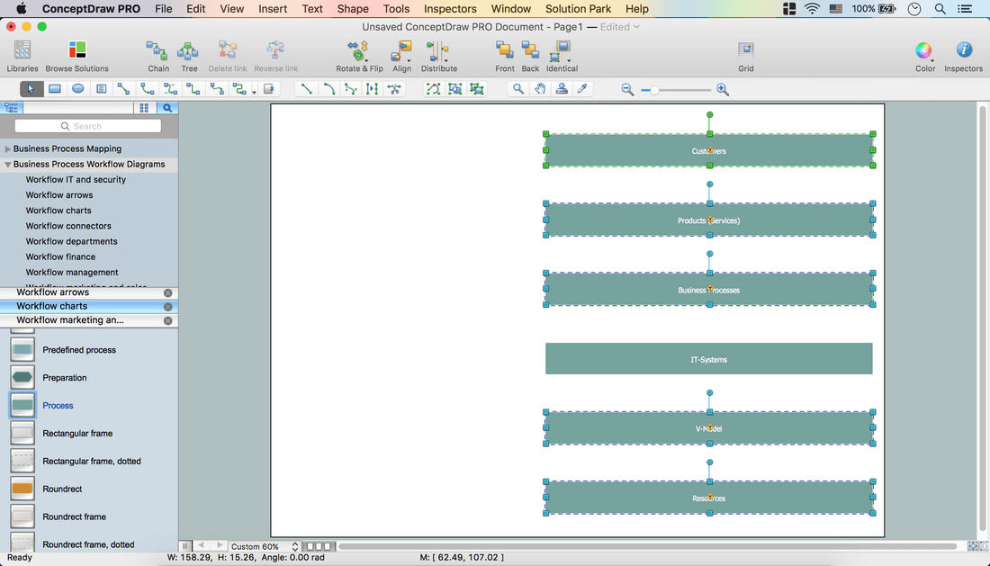Click the zoom out magnifier
The height and width of the screenshot is (566, 990).
[x=627, y=90]
